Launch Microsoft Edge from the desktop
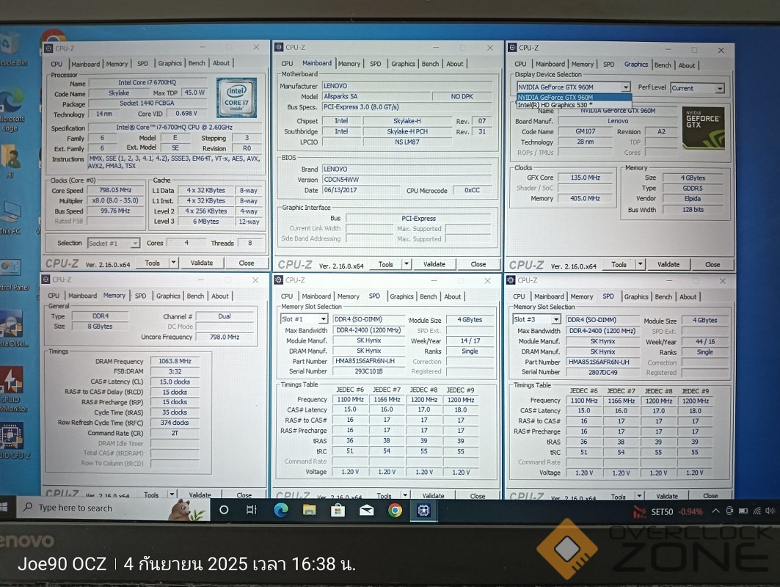Image resolution: width=780 pixels, height=587 pixels. pos(11,109)
